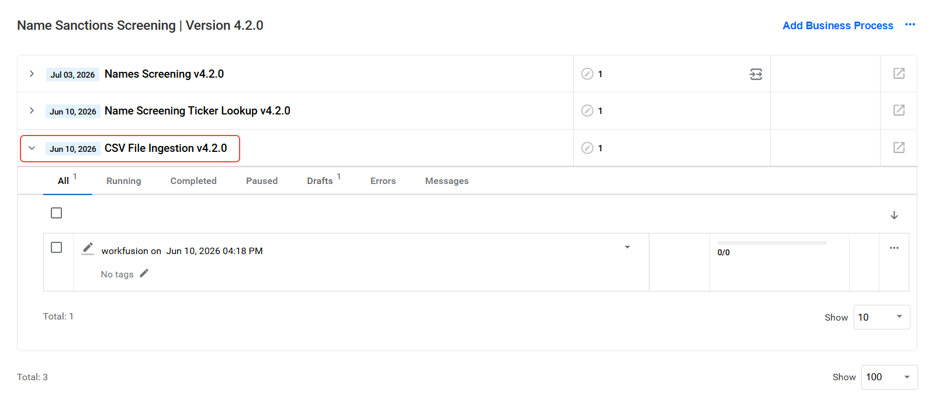Screen dimensions: 935x403
Task: Open the Show 100 page size dropdown
Action: click(889, 377)
